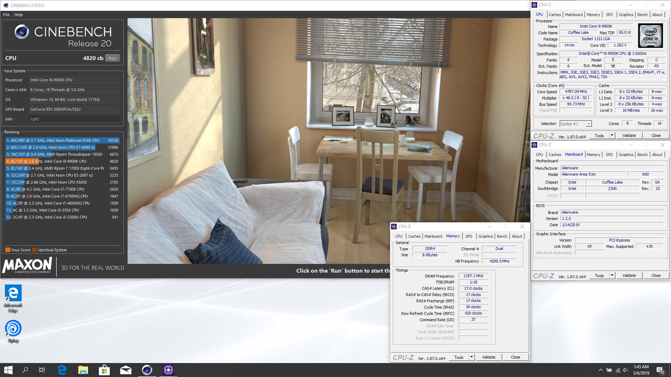Open Cinebench Help menu
This screenshot has height=377, width=671.
pos(19,15)
